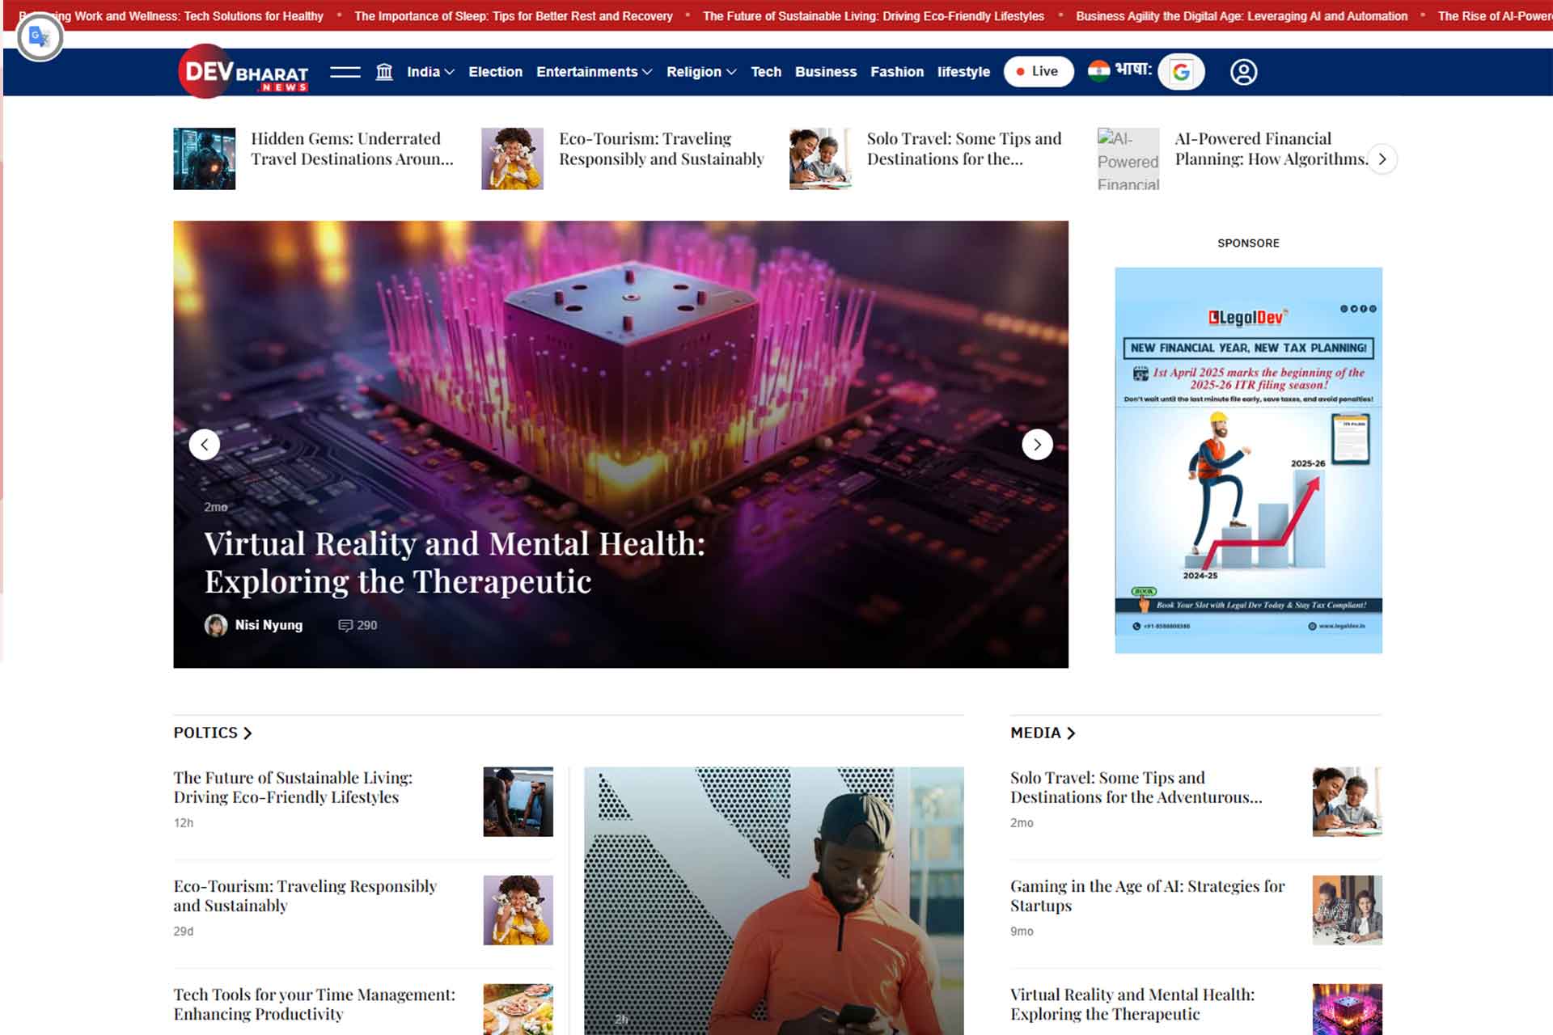The image size is (1553, 1035).
Task: Click the Live button
Action: pyautogui.click(x=1038, y=72)
